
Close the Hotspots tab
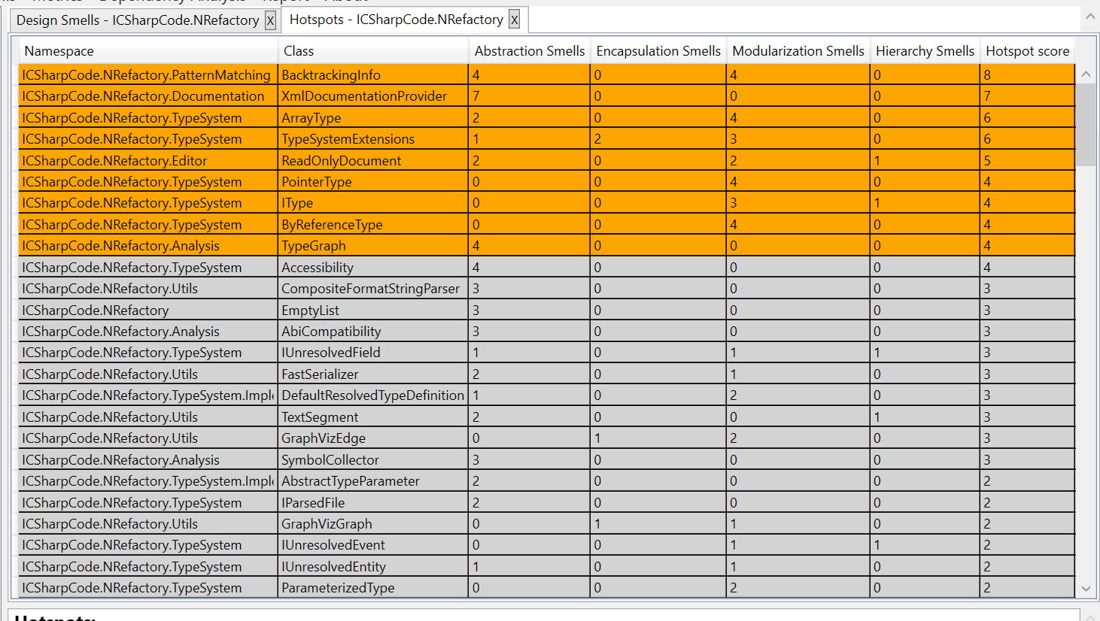(514, 20)
